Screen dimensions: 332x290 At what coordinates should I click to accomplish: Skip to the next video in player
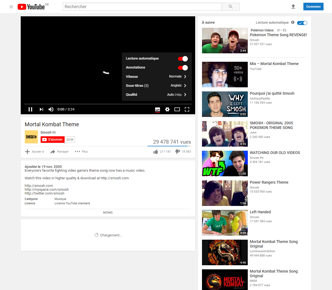pyautogui.click(x=41, y=109)
